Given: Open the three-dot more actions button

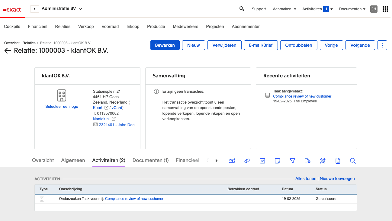Looking at the screenshot, I should pos(382,45).
